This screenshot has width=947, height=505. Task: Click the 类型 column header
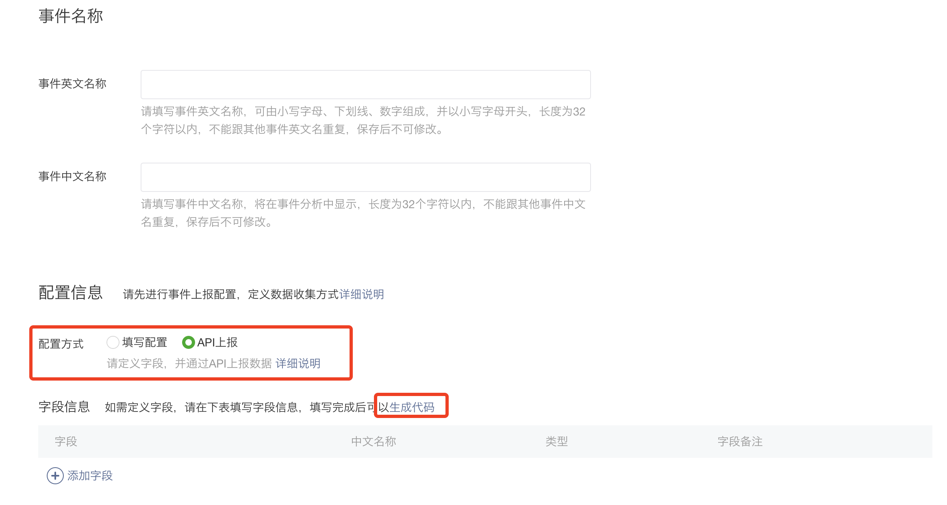click(556, 442)
